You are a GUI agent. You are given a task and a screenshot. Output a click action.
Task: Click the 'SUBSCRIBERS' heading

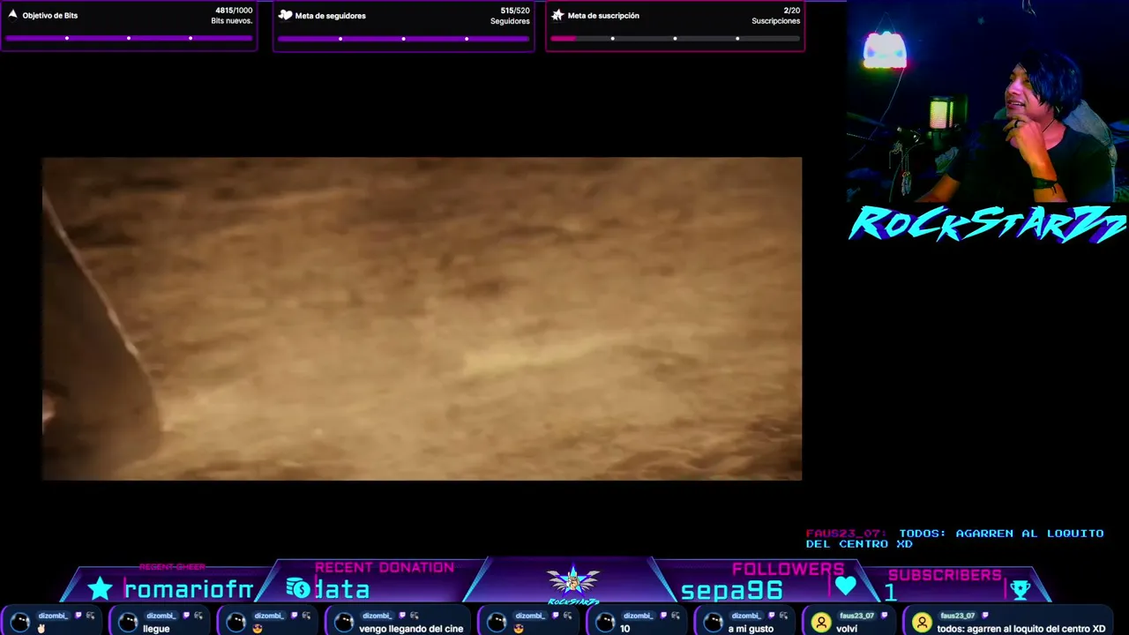(945, 575)
